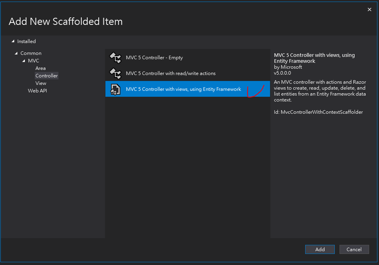The width and height of the screenshot is (379, 265).
Task: Collapse the MVC node arrow
Action: [x=24, y=61]
